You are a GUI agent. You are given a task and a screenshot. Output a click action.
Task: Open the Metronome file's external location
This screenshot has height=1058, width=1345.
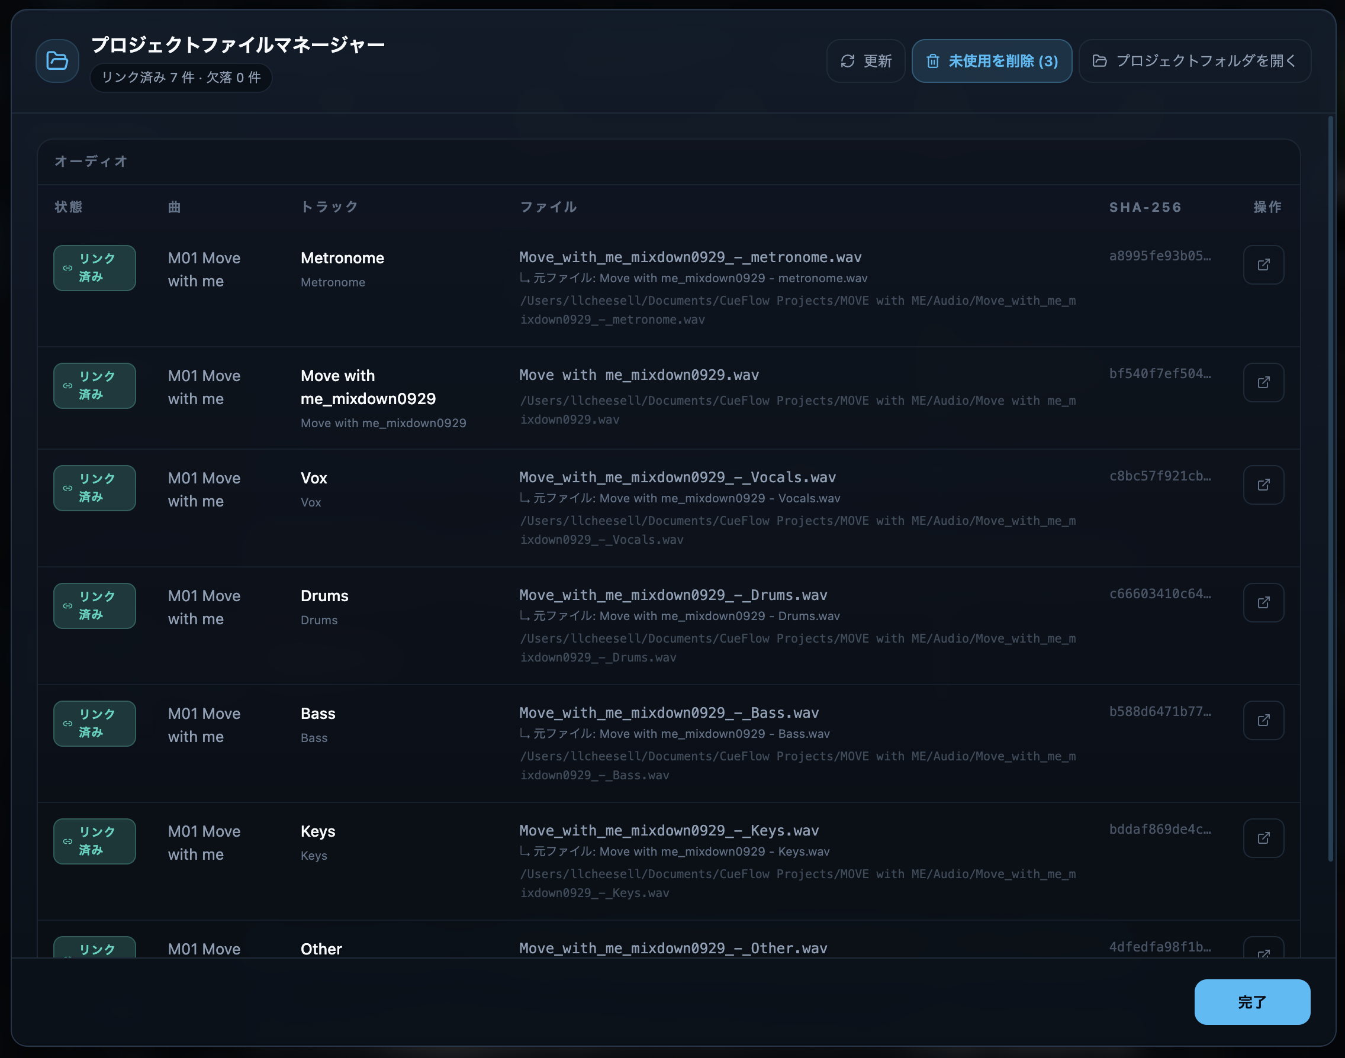point(1263,264)
